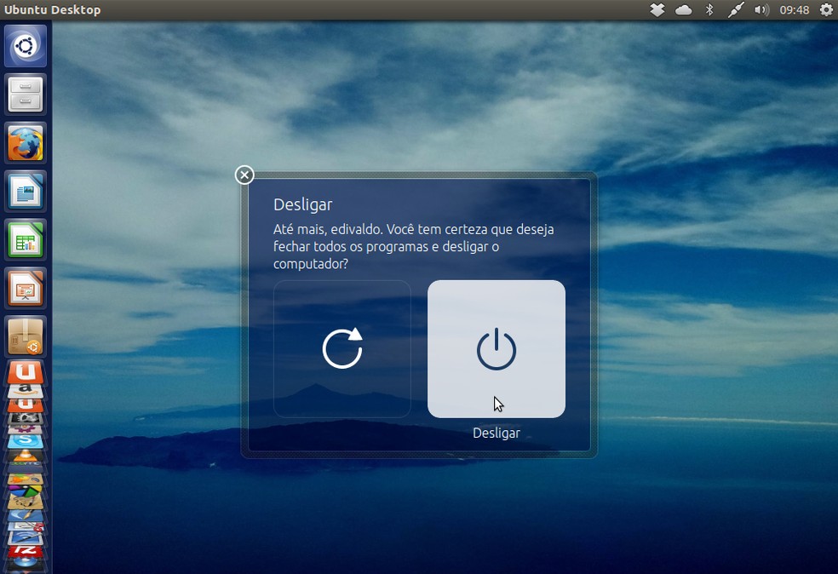Click the Desligar dialog title
This screenshot has width=838, height=574.
[302, 204]
